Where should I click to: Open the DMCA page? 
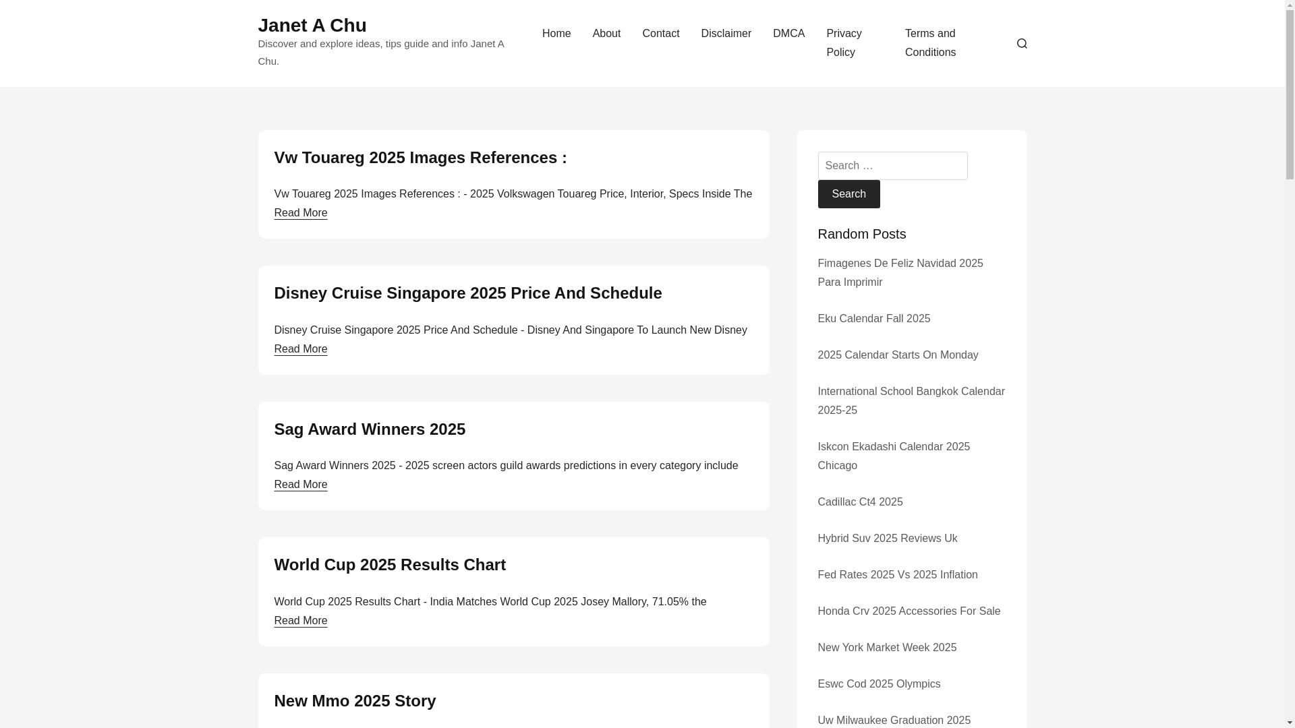pos(788,34)
